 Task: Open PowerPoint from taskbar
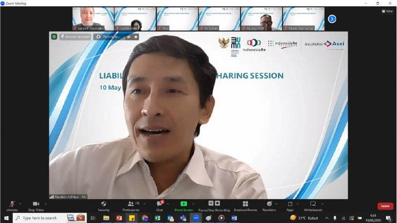pos(119,218)
